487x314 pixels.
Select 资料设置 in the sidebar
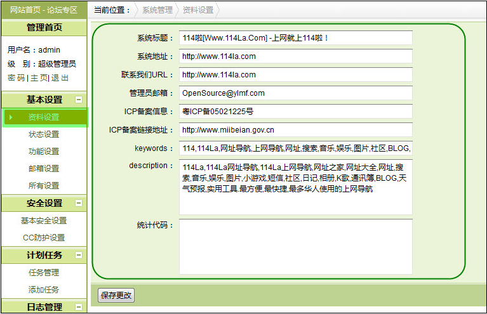coord(45,117)
